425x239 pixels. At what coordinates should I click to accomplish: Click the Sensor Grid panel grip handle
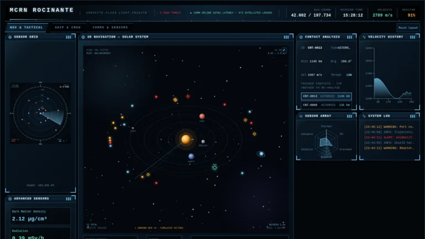click(68, 37)
